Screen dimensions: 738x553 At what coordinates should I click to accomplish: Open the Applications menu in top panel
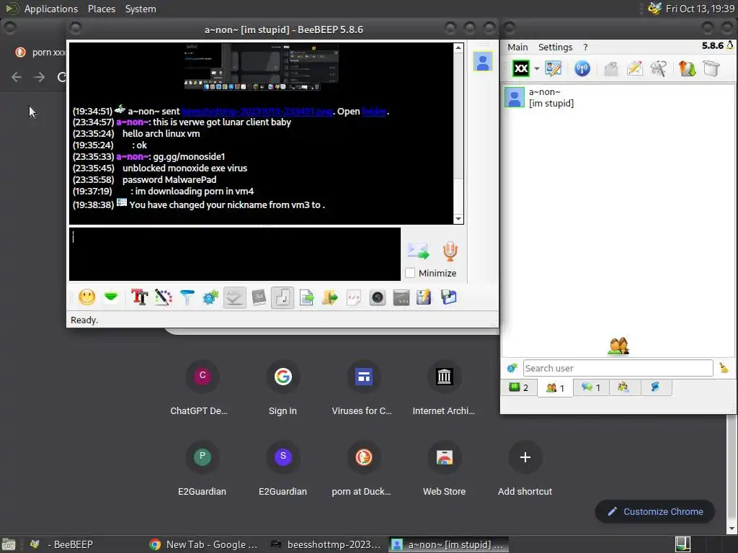pos(51,9)
